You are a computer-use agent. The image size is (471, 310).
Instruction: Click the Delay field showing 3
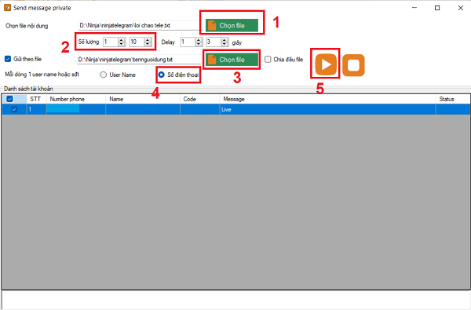[x=214, y=42]
